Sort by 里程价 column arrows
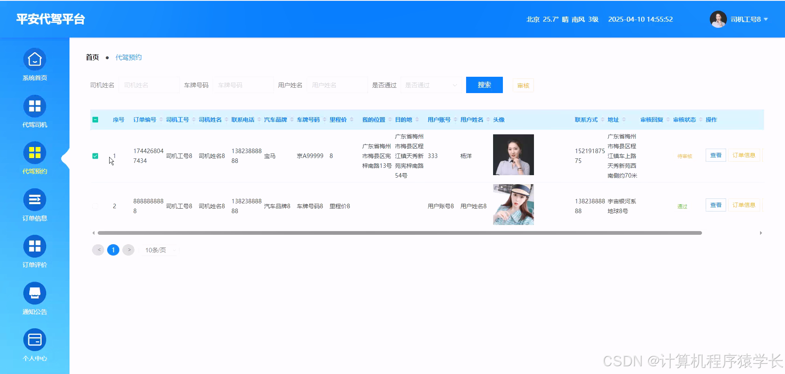The image size is (785, 374). [351, 120]
